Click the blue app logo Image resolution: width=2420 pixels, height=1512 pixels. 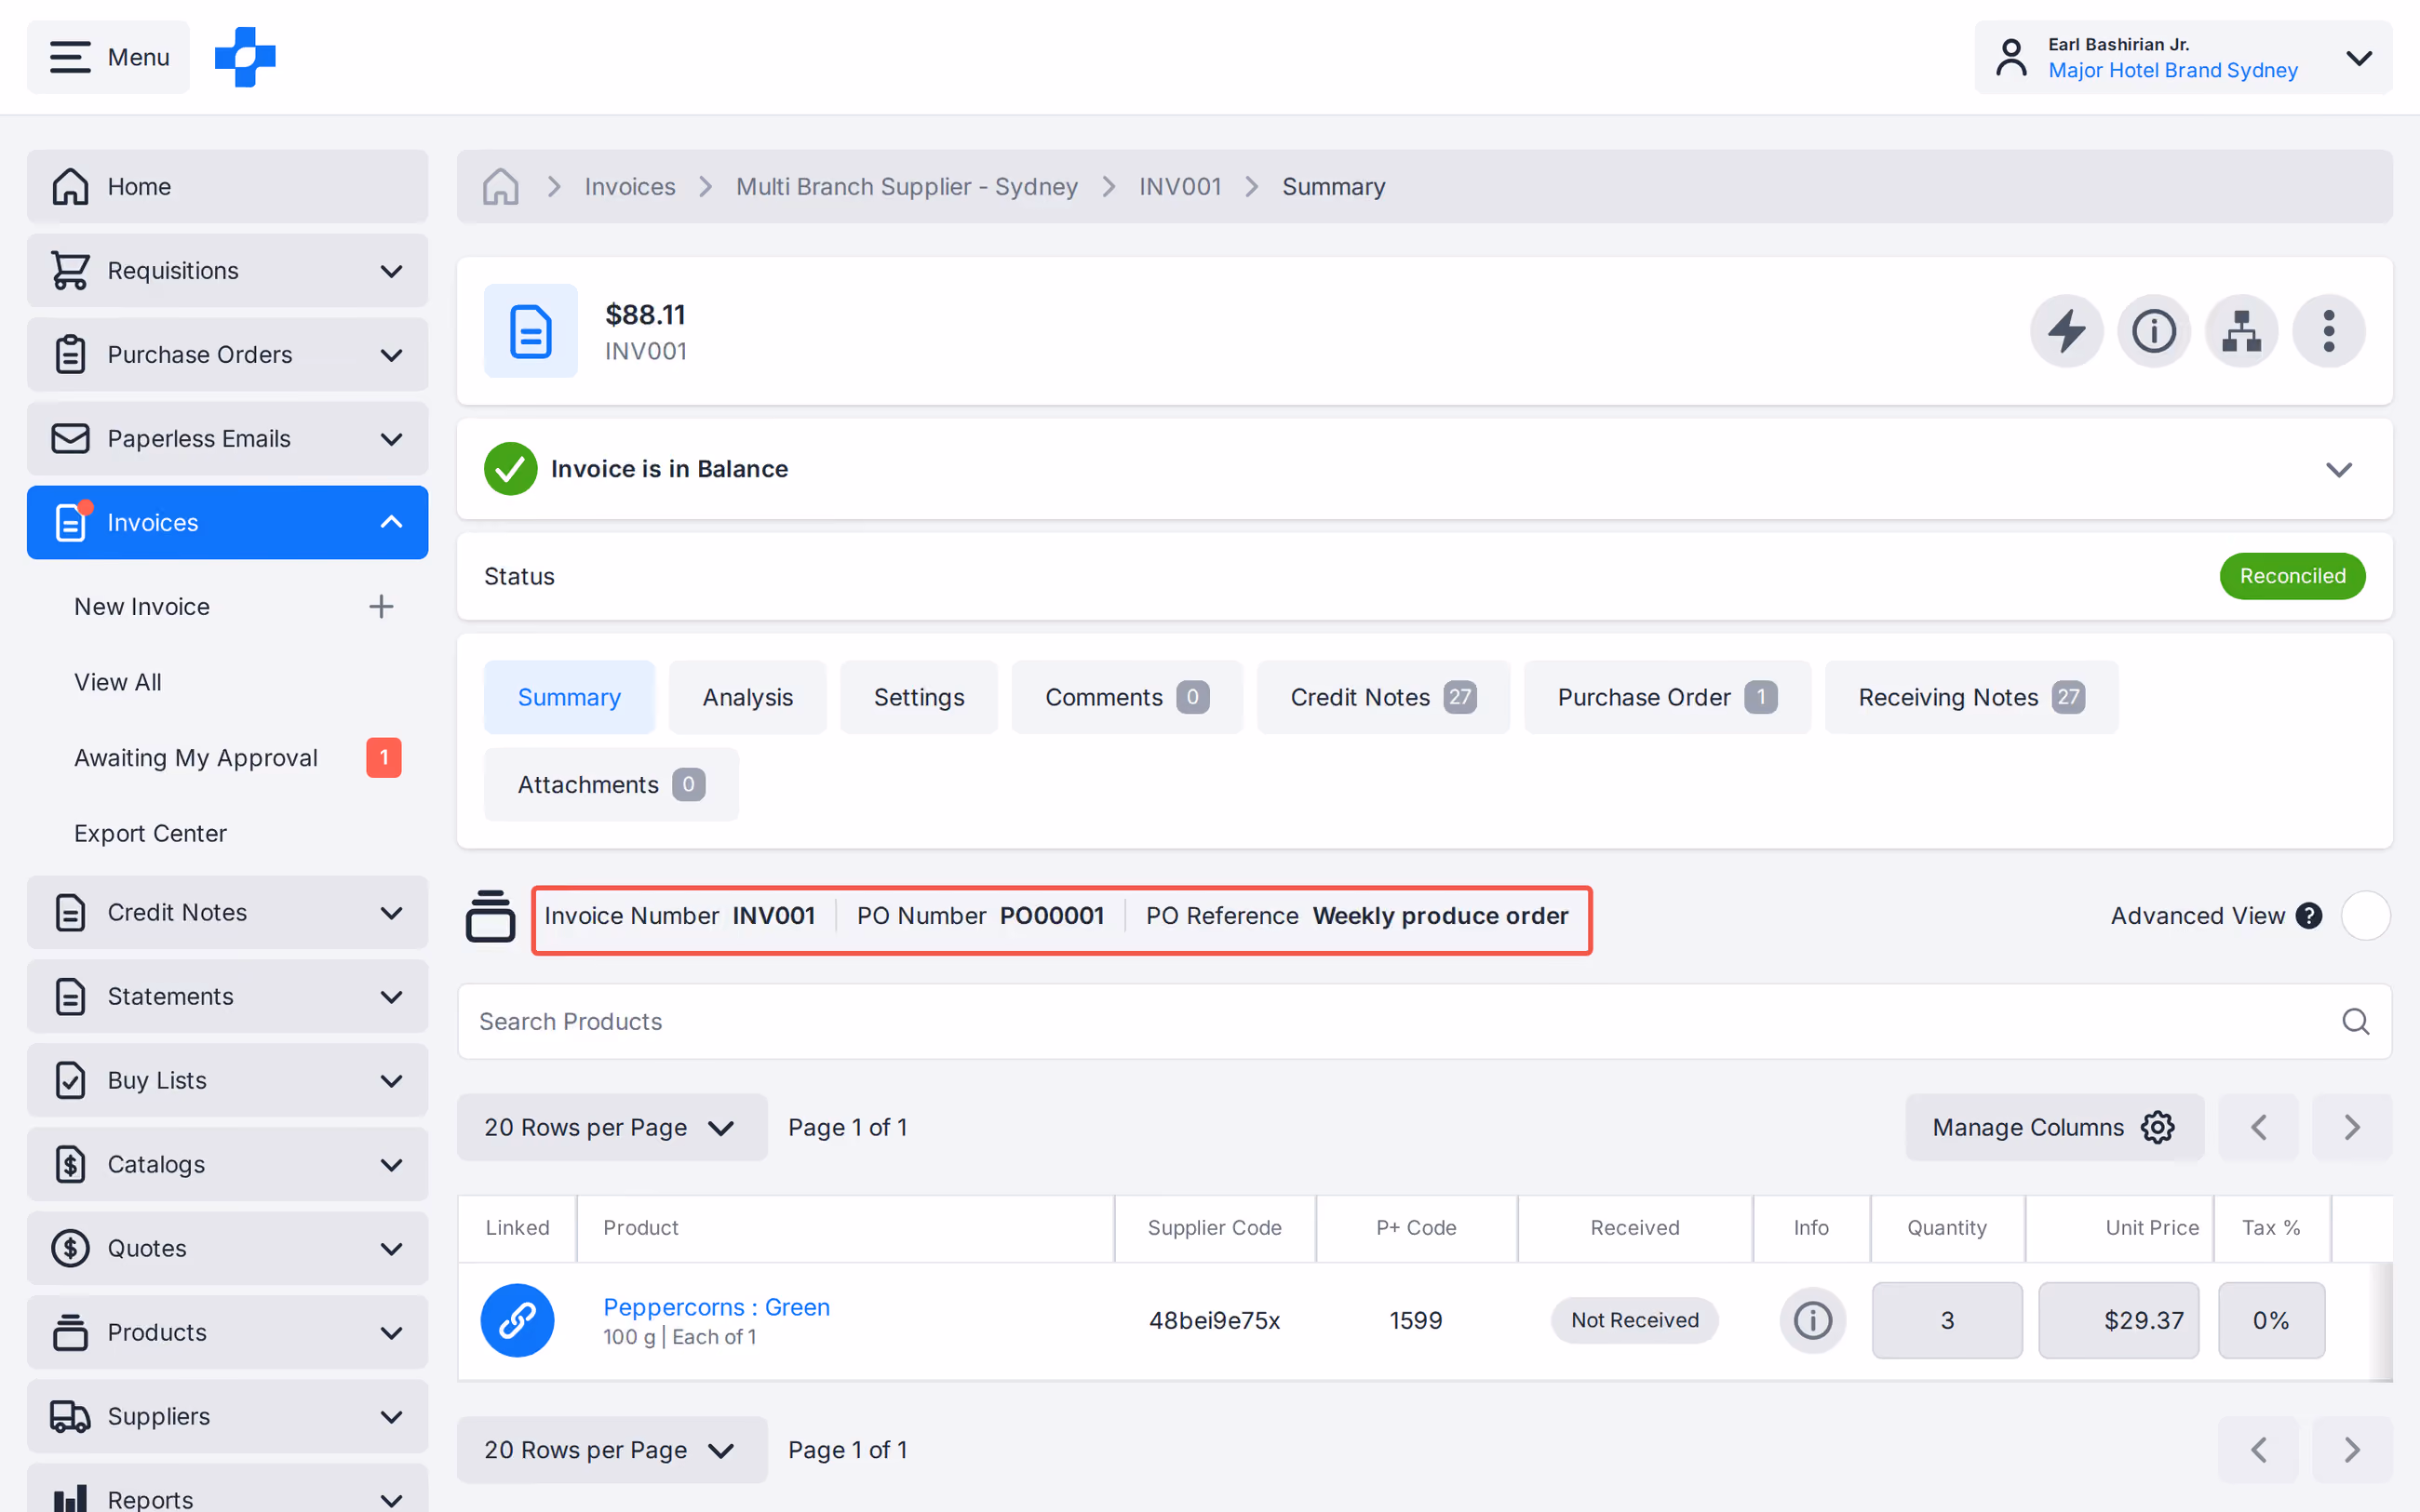[x=245, y=57]
